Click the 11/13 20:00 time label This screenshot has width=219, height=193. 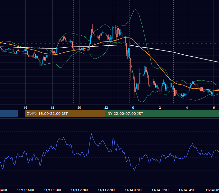click(x=79, y=190)
